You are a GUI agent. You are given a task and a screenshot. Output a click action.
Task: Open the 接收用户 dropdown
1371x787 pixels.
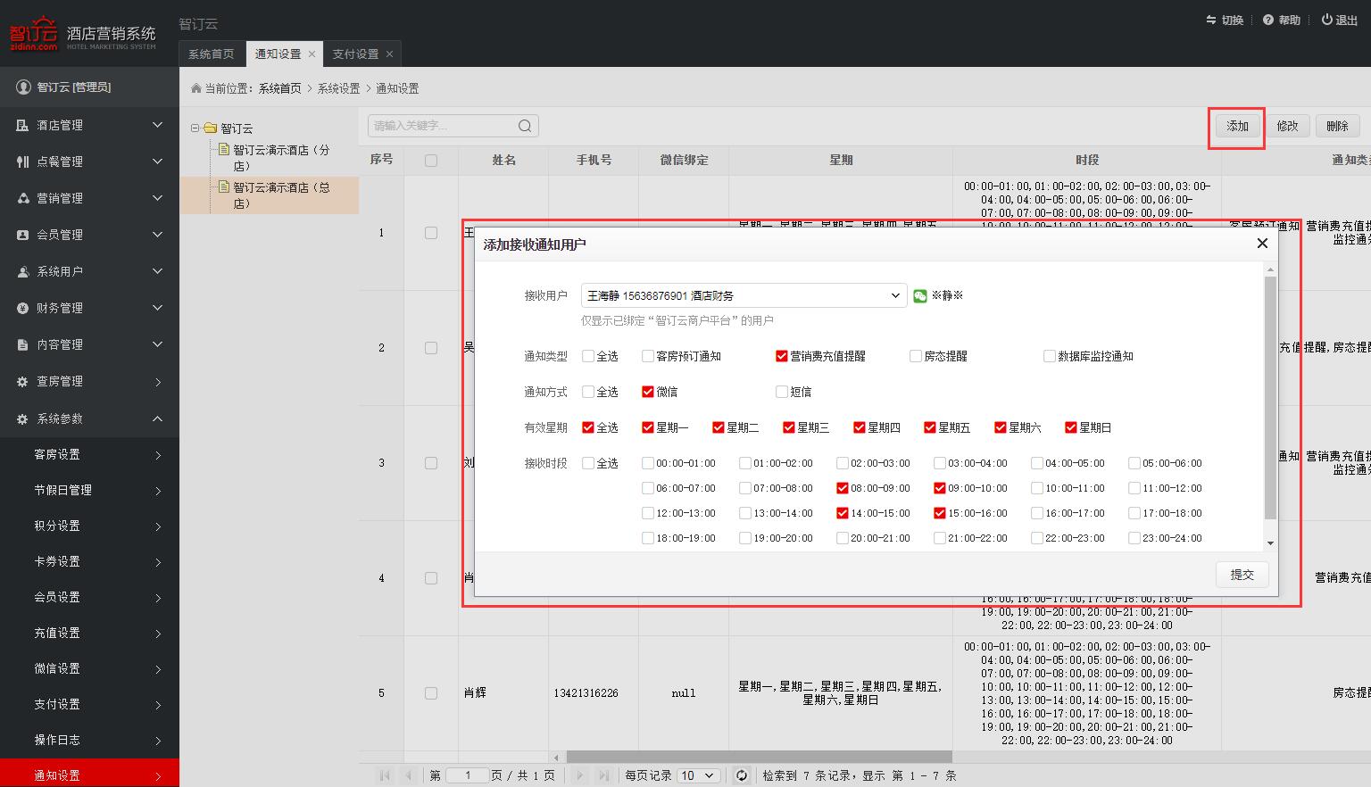[744, 295]
